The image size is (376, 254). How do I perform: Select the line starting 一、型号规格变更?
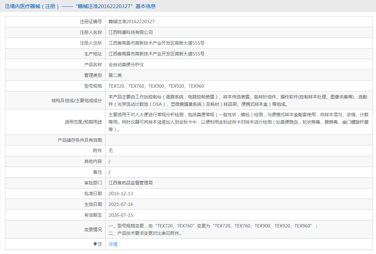pyautogui.click(x=213, y=226)
